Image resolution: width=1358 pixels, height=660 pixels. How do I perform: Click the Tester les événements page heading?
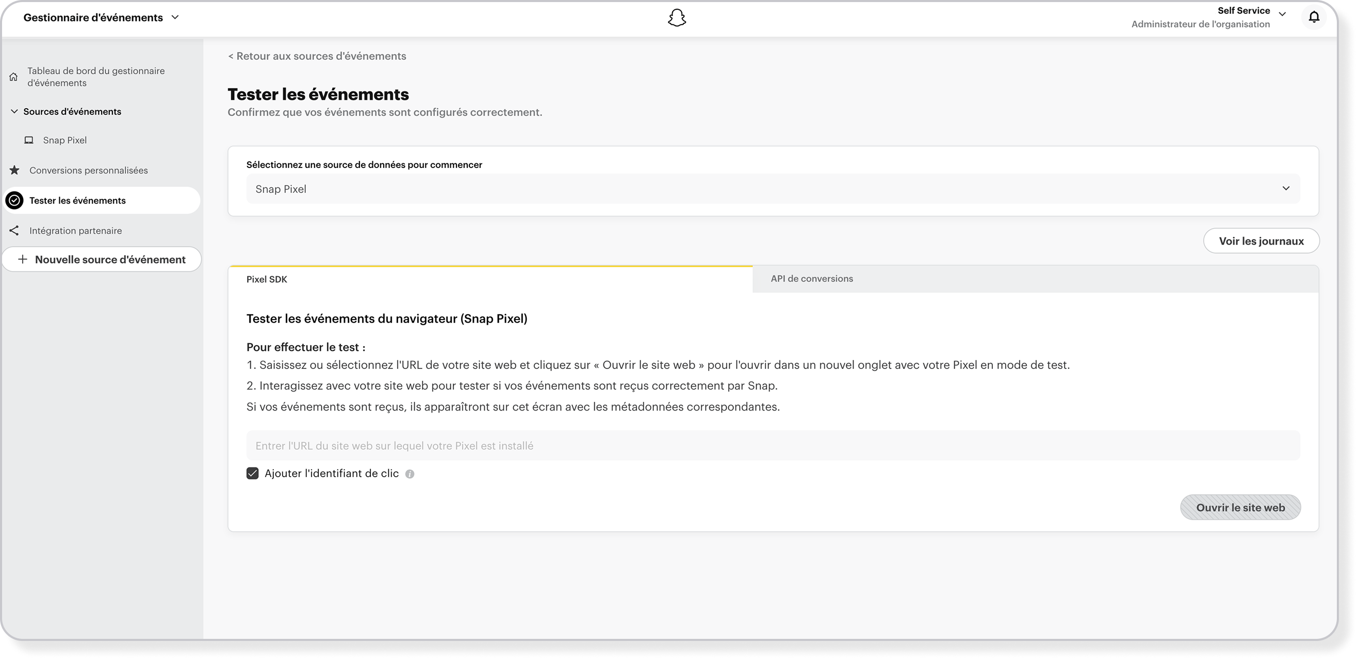(x=318, y=94)
